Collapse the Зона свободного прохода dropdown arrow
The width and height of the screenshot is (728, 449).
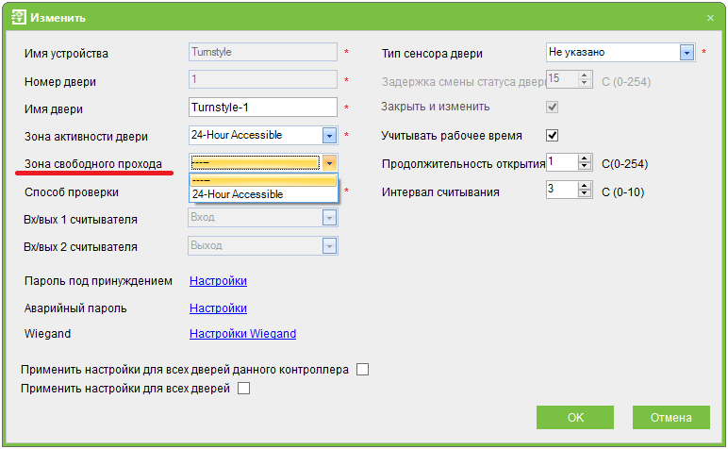[x=329, y=163]
